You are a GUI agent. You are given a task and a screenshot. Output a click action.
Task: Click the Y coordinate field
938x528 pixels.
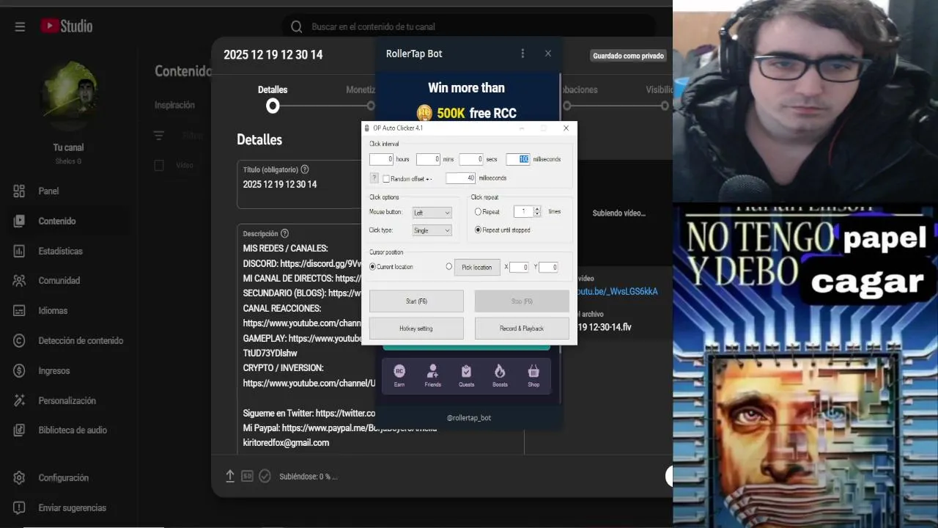[x=549, y=267]
